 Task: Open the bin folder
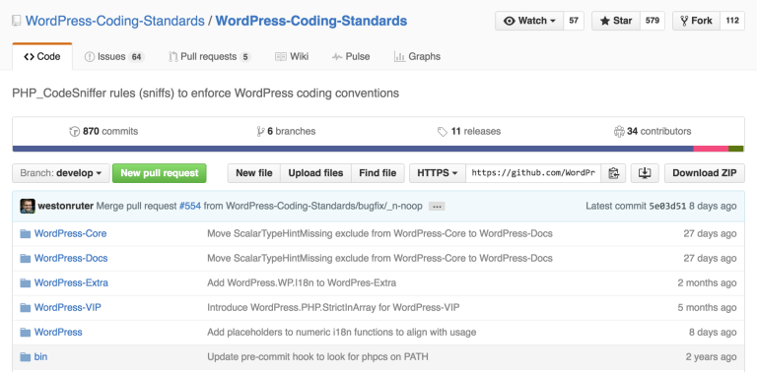(40, 356)
